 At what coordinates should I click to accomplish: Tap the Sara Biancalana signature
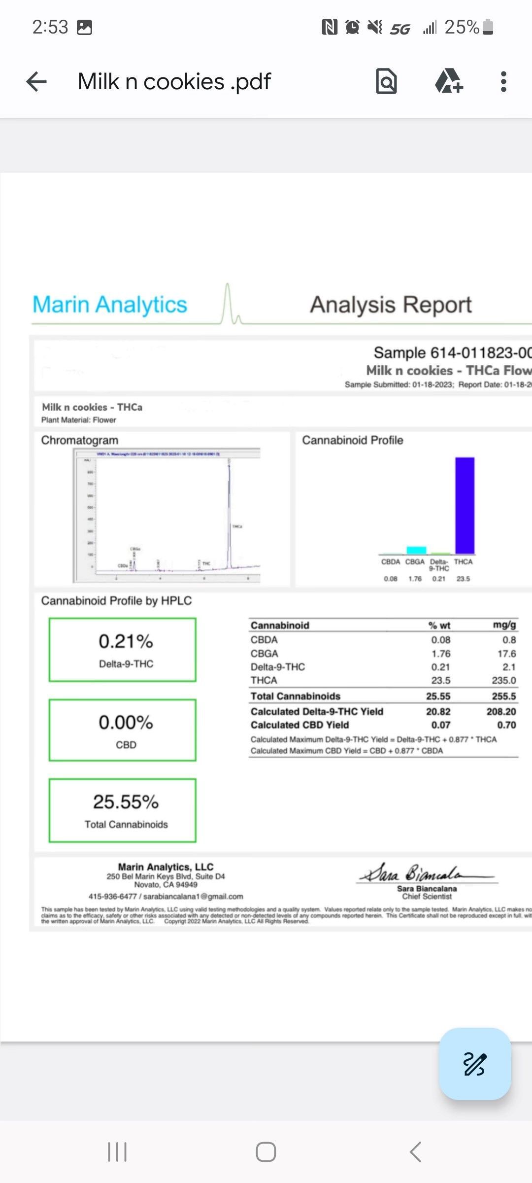[x=427, y=873]
